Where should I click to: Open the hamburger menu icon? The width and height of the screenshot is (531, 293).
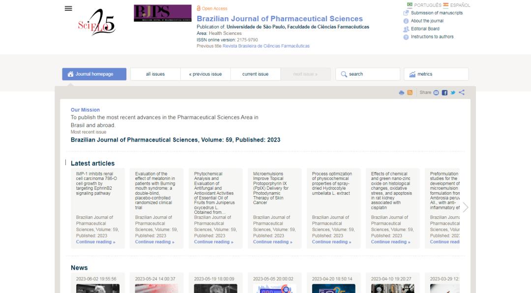68,8
